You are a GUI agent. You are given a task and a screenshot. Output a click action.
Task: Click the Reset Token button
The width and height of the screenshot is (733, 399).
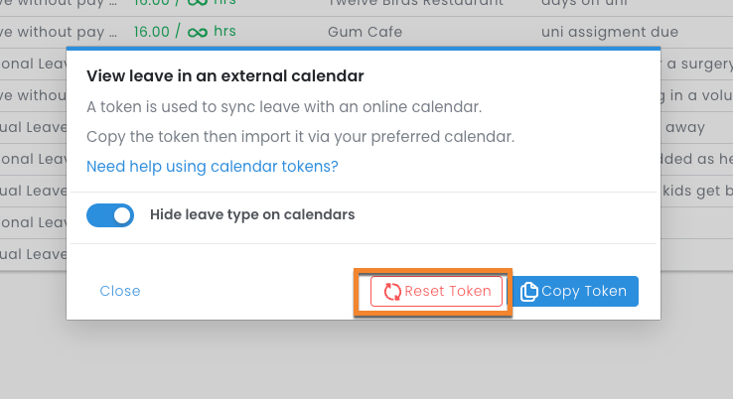pyautogui.click(x=437, y=291)
